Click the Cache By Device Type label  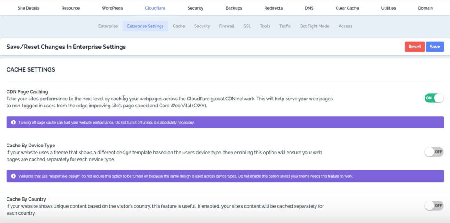(31, 146)
